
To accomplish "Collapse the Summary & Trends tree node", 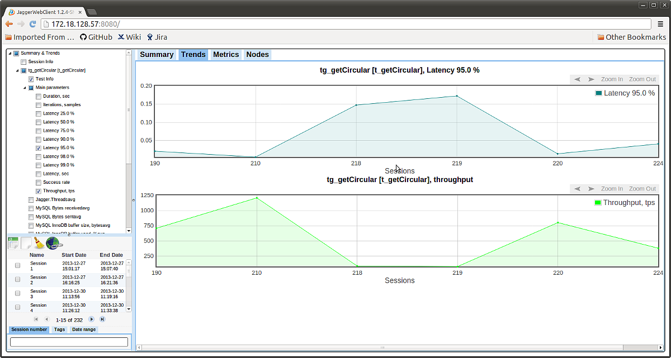I will pos(10,53).
